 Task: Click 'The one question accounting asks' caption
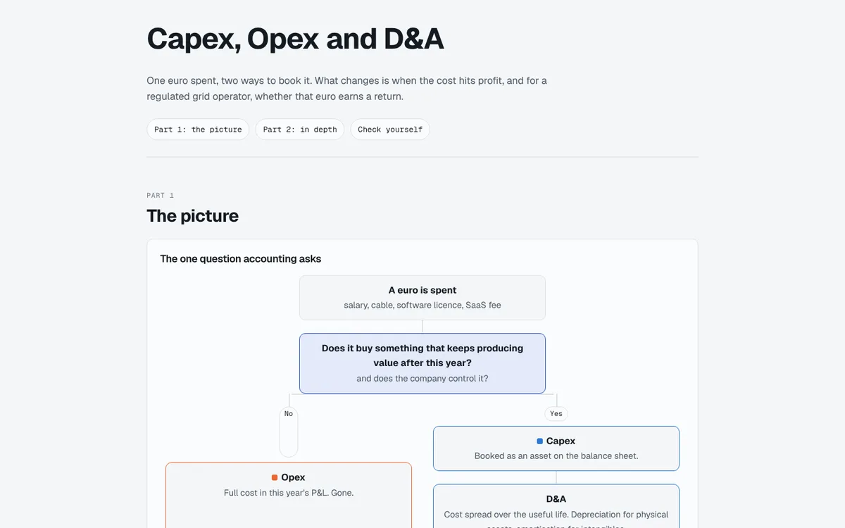click(241, 258)
